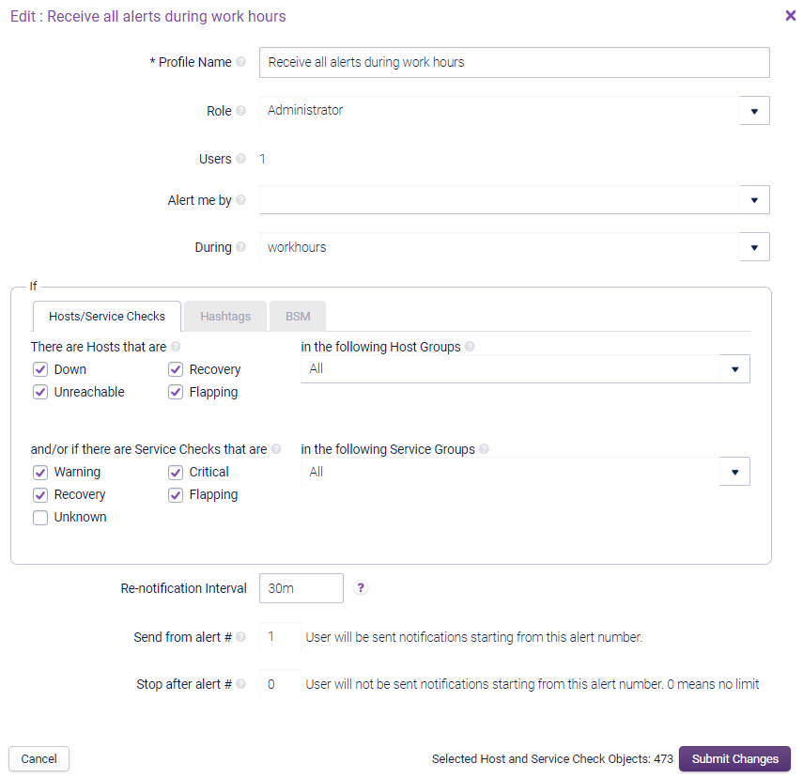This screenshot has width=803, height=779.
Task: Click the Profile Name help icon
Action: (x=240, y=62)
